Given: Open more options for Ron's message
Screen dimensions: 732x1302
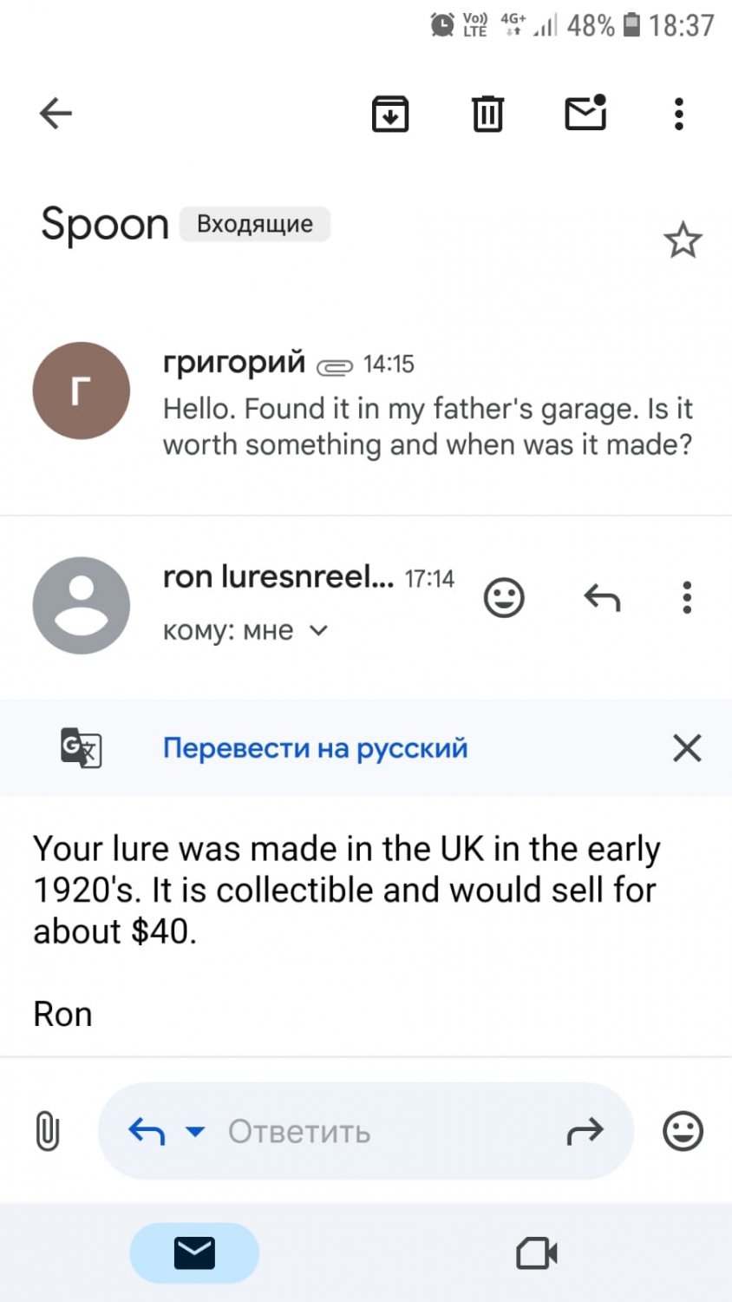Looking at the screenshot, I should pyautogui.click(x=687, y=598).
